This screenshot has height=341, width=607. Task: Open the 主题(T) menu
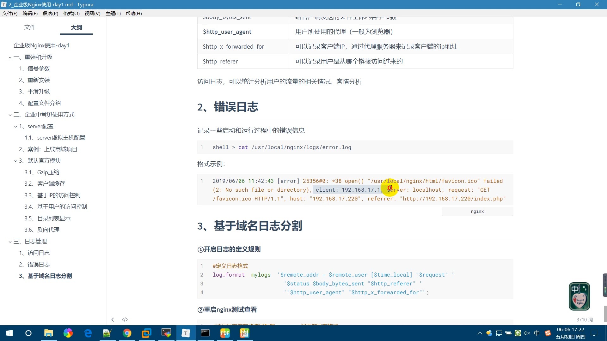pyautogui.click(x=113, y=13)
